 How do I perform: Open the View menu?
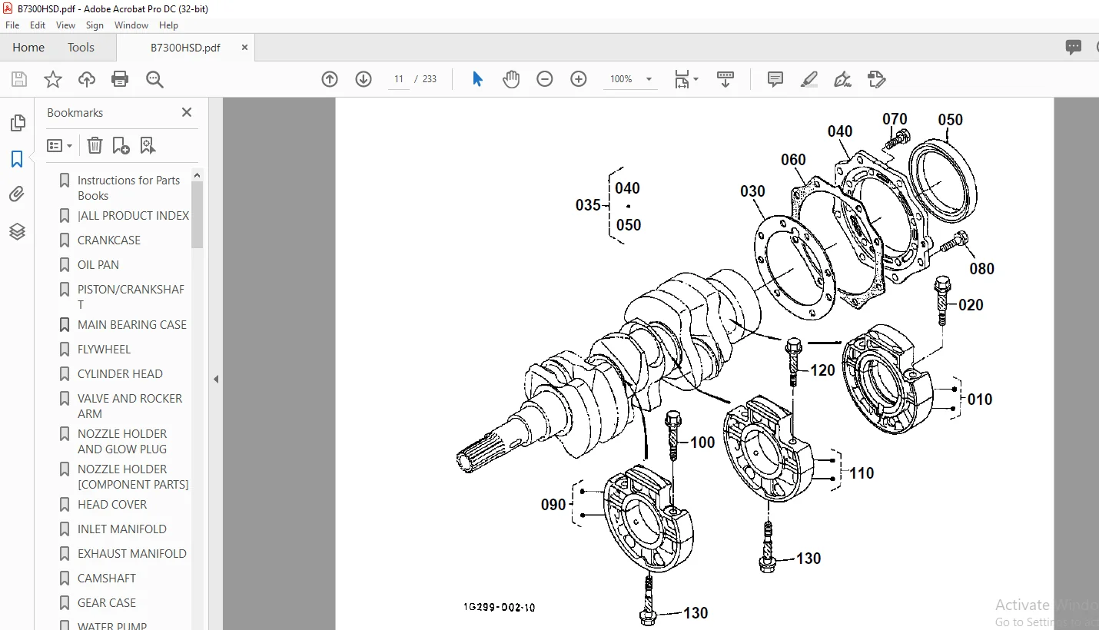pyautogui.click(x=66, y=25)
